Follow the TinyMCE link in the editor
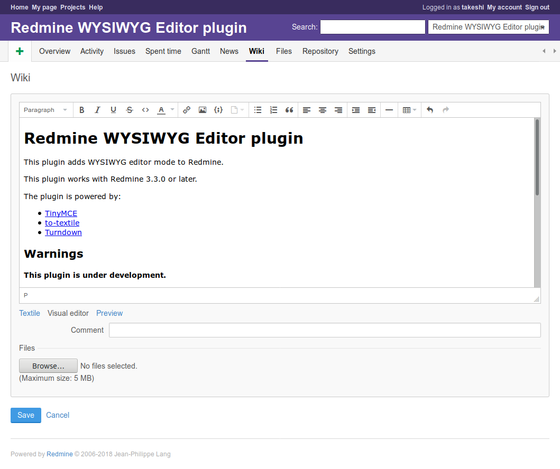This screenshot has height=469, width=560. [x=61, y=213]
